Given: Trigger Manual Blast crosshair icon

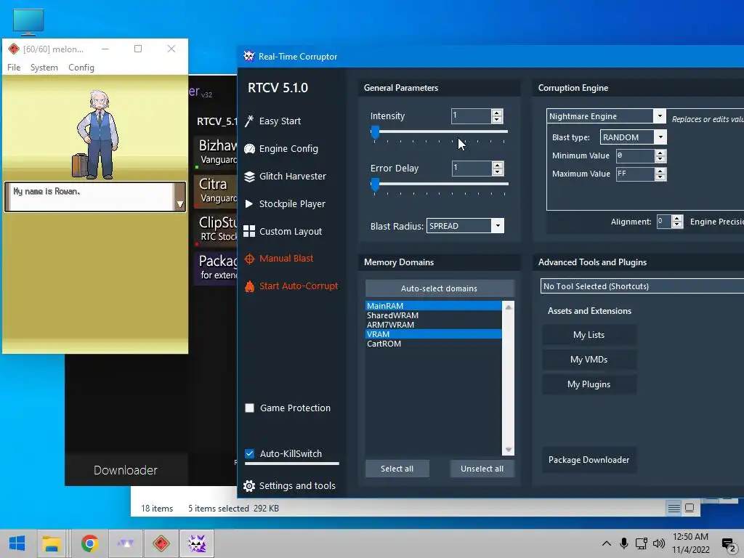Looking at the screenshot, I should (x=249, y=259).
